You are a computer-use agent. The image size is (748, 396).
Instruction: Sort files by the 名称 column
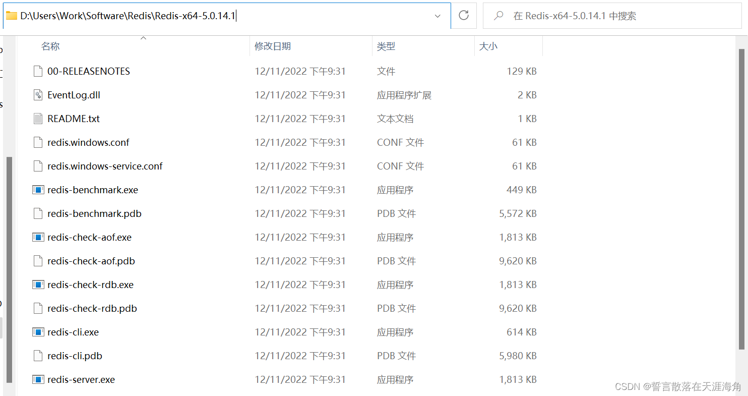[50, 46]
